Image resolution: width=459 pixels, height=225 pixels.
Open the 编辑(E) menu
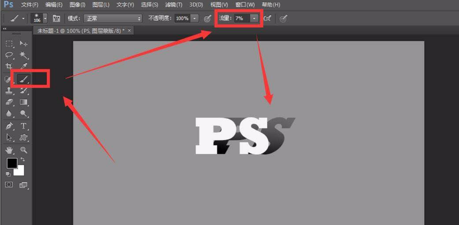point(54,5)
